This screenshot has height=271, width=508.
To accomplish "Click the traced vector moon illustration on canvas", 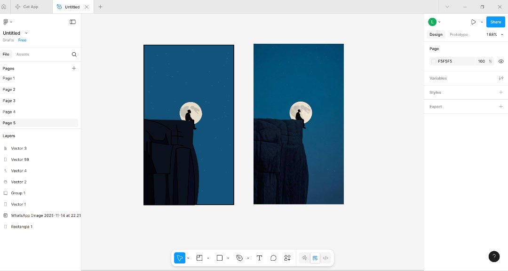I will click(189, 125).
